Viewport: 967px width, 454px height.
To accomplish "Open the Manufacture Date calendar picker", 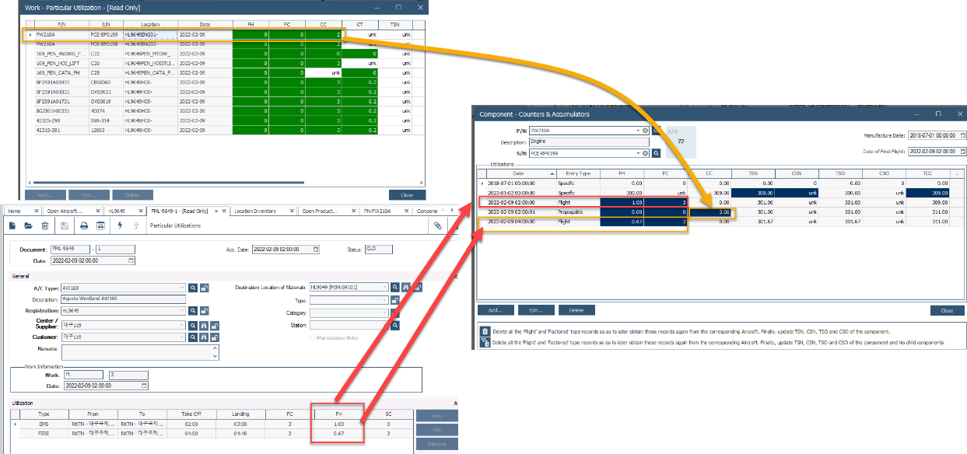I will tap(962, 135).
